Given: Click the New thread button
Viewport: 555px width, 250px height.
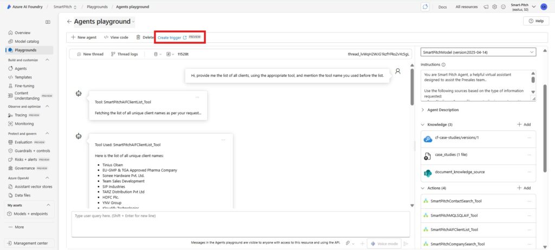Looking at the screenshot, I should coord(90,54).
